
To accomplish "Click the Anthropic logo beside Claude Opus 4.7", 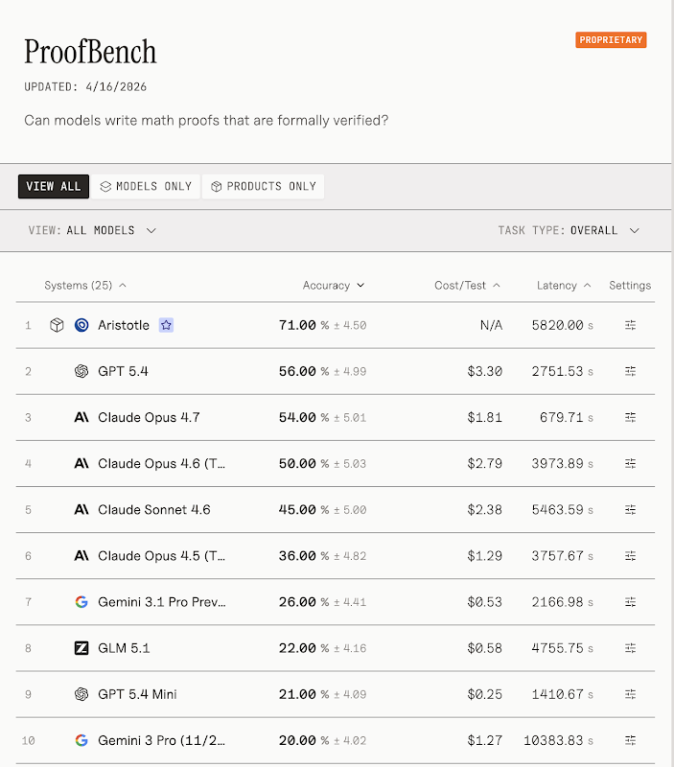I will pyautogui.click(x=81, y=417).
